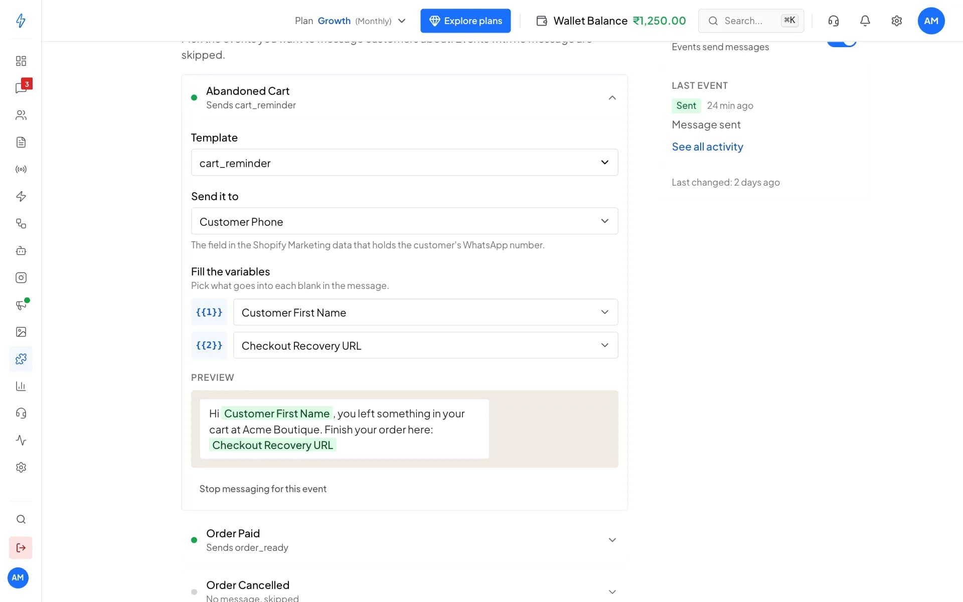Open settings gear in top bar
Viewport: 963px width, 602px height.
896,21
